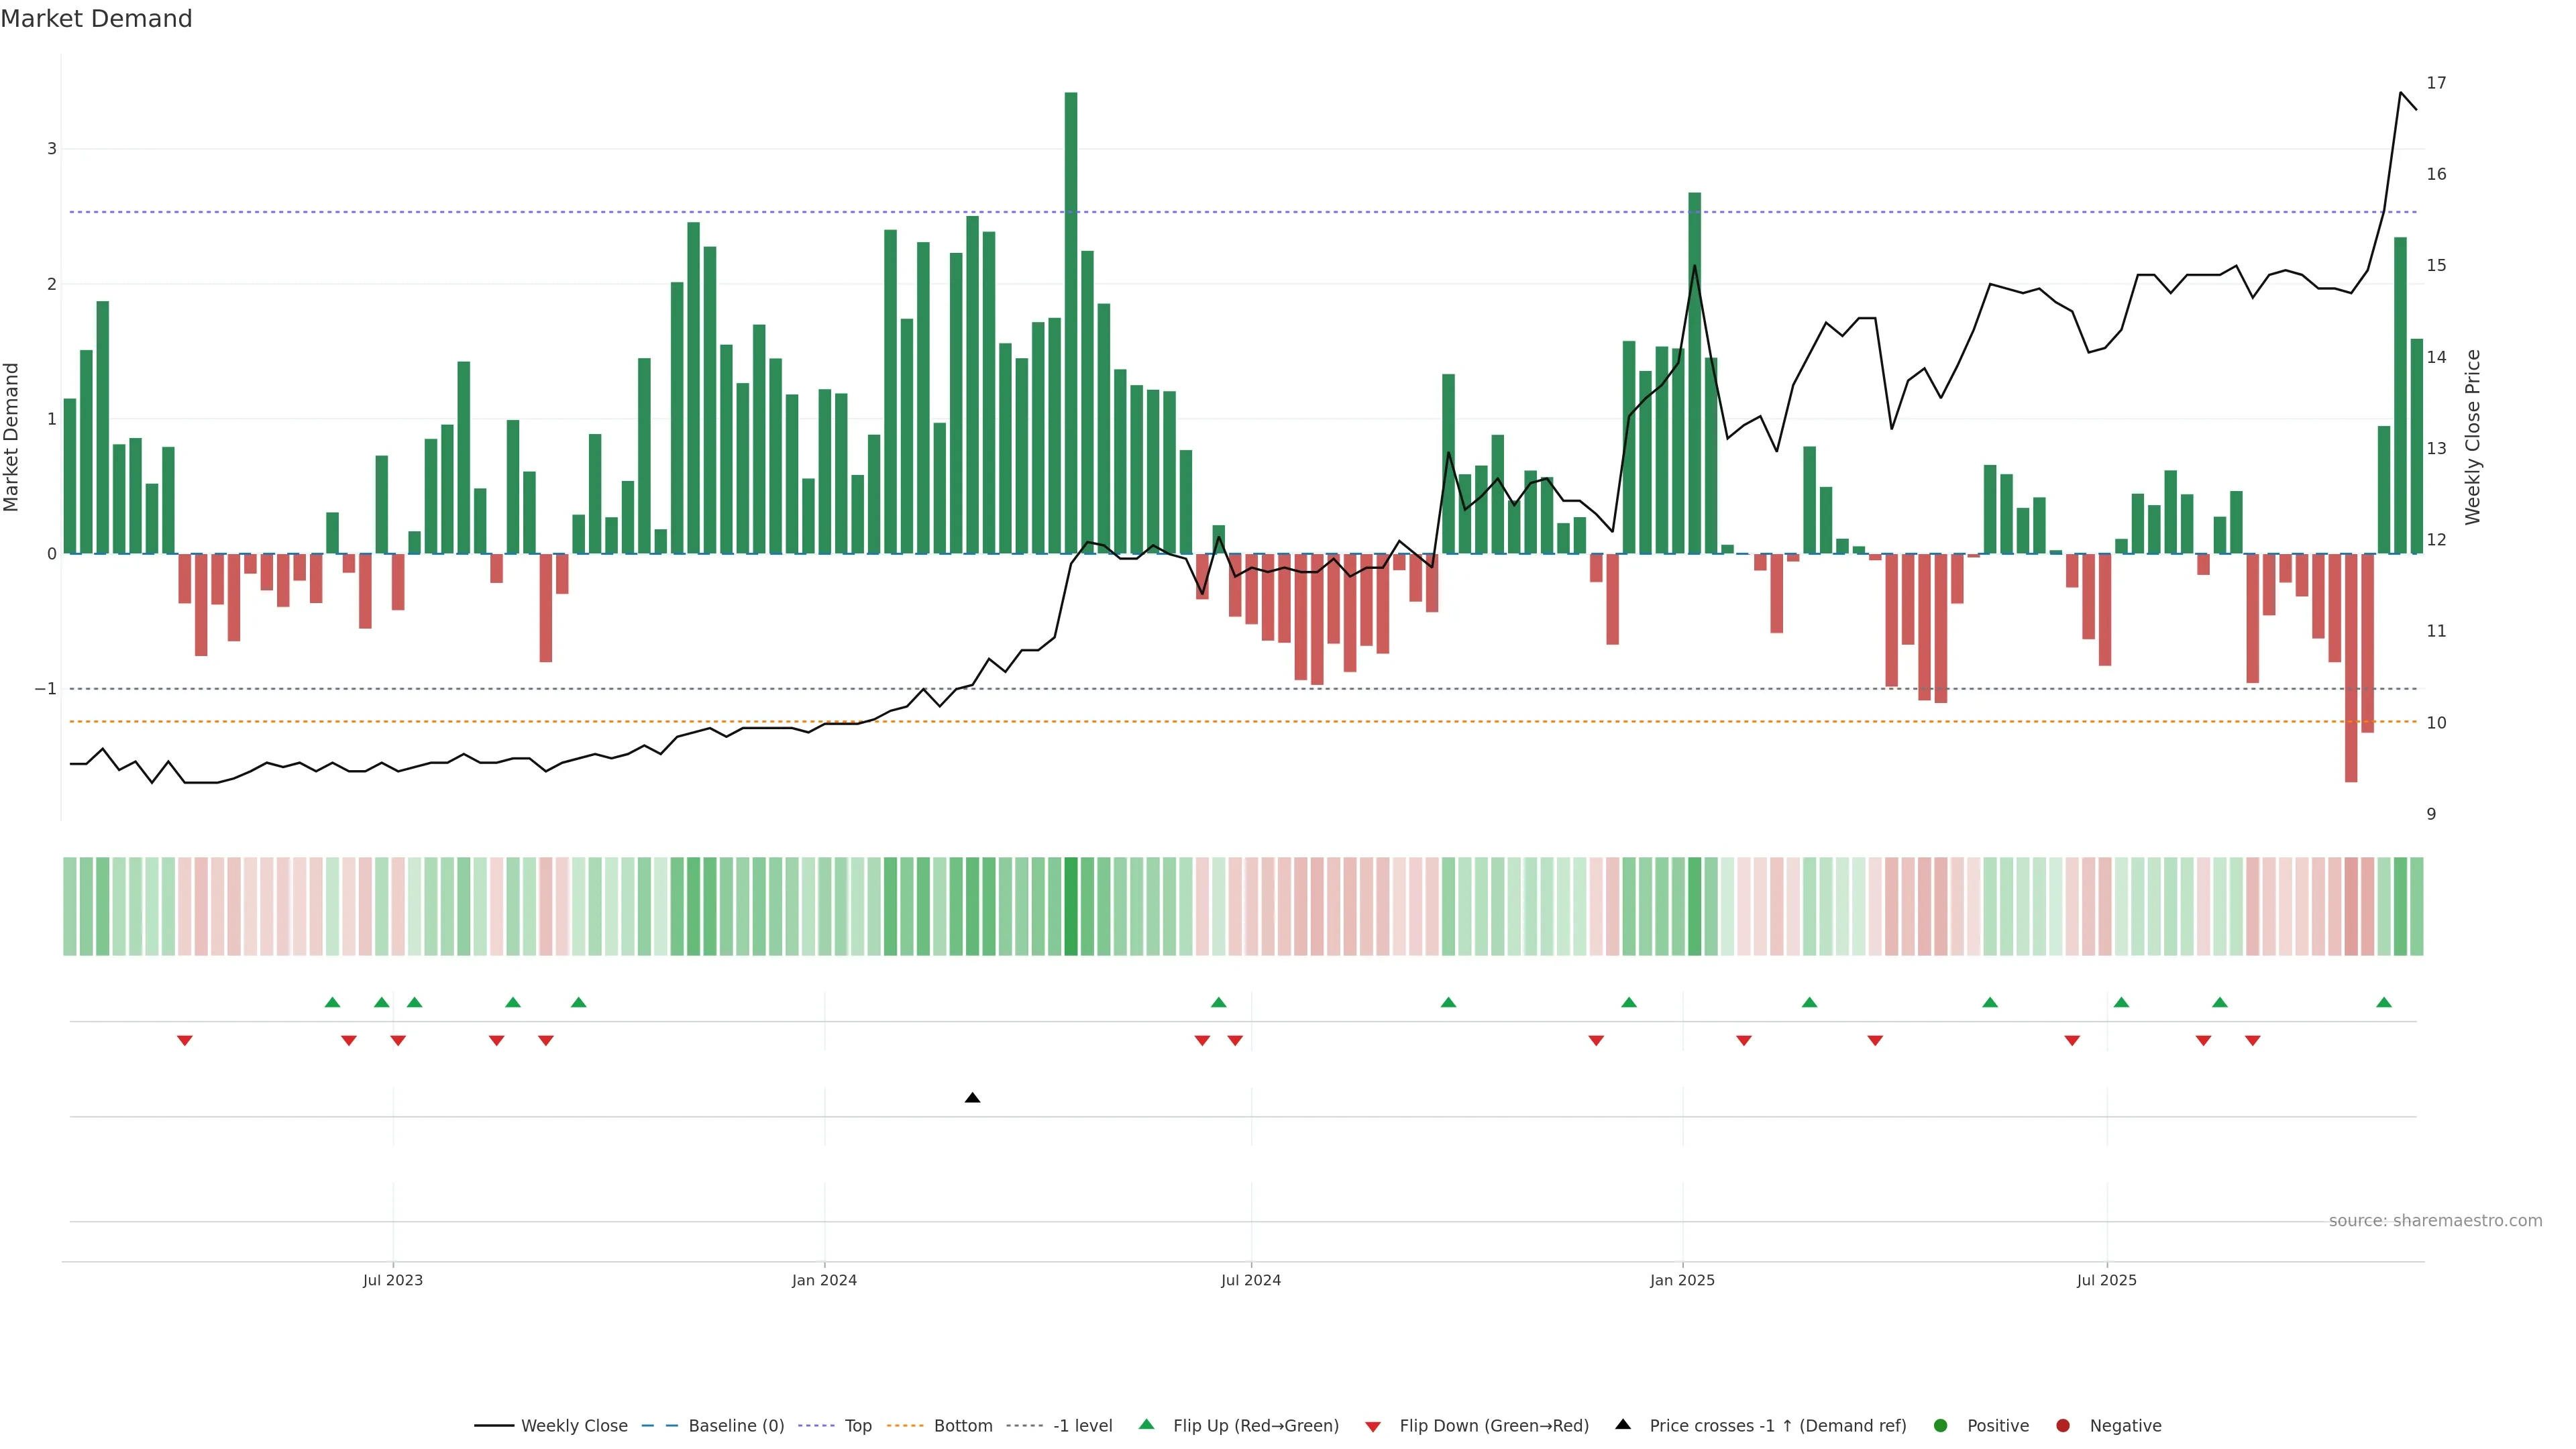Click the Price crosses -1 legend triangle

pos(1623,1425)
